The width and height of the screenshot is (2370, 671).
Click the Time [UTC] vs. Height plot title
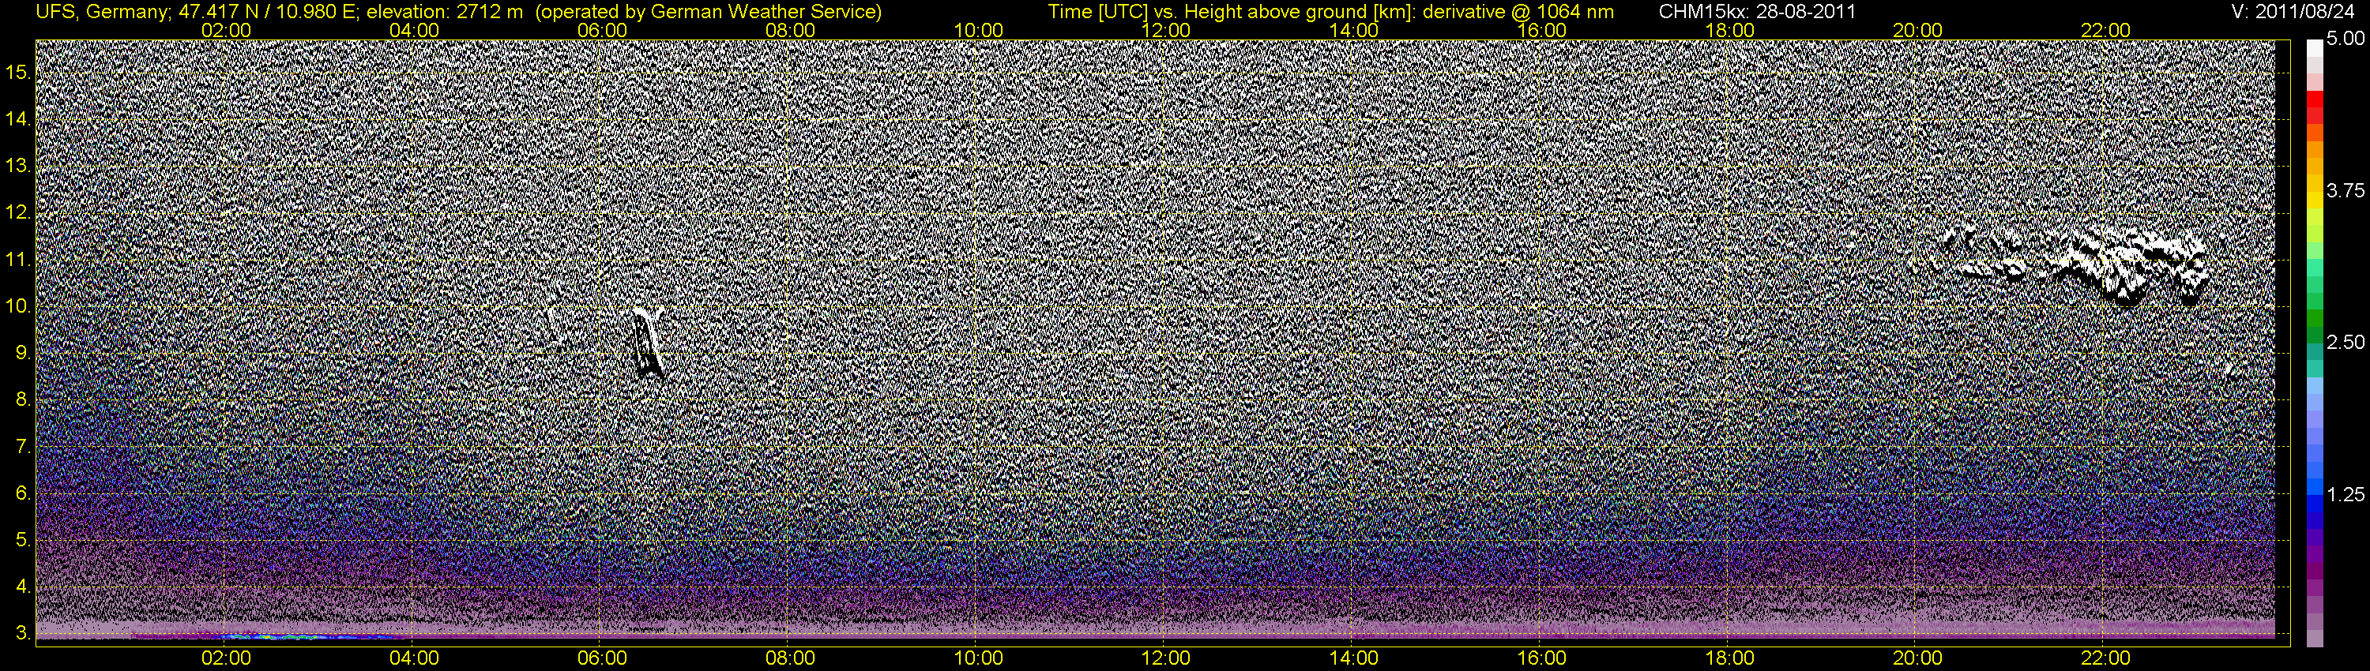pyautogui.click(x=1330, y=12)
